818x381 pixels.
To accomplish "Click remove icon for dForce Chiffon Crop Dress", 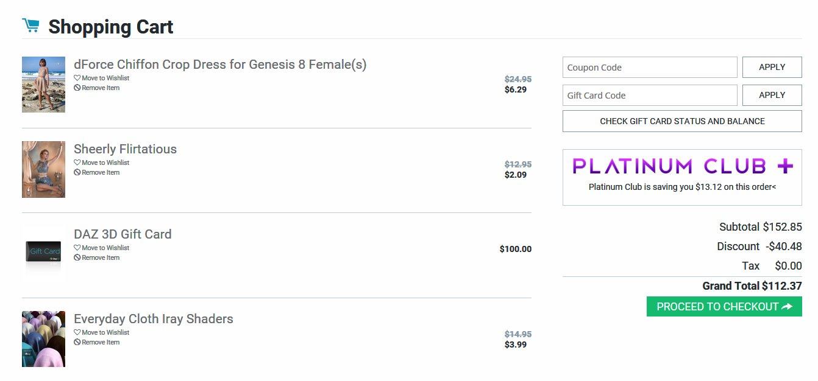I will 77,88.
